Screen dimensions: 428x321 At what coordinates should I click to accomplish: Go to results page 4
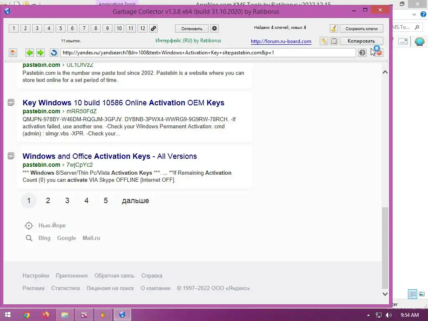point(87,201)
